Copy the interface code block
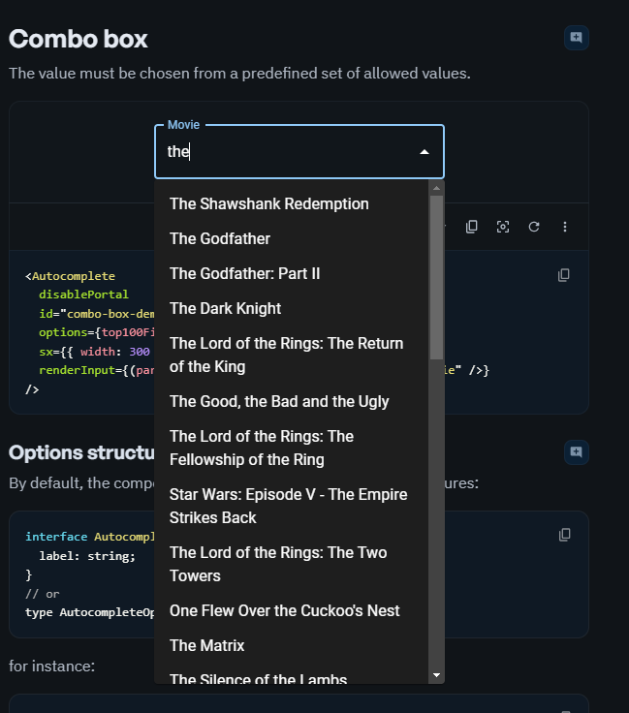Screen dimensions: 629x713 (563, 535)
